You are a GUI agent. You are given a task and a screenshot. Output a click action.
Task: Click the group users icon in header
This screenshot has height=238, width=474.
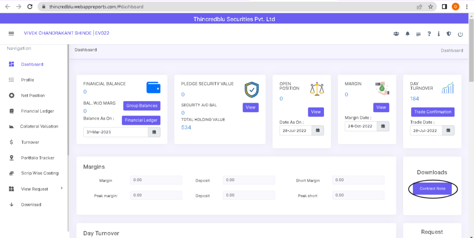[396, 34]
